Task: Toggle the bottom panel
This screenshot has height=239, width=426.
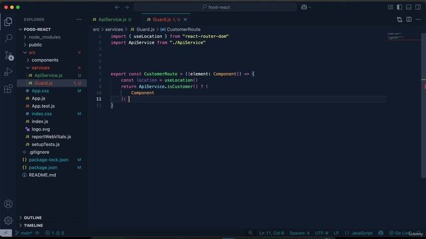Action: [409, 7]
